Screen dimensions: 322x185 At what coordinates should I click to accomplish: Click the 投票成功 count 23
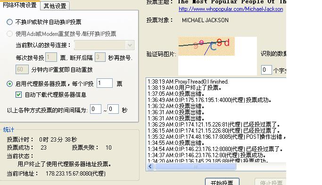(43, 148)
